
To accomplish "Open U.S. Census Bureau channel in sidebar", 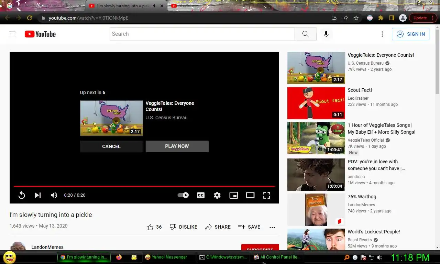I will pos(365,63).
